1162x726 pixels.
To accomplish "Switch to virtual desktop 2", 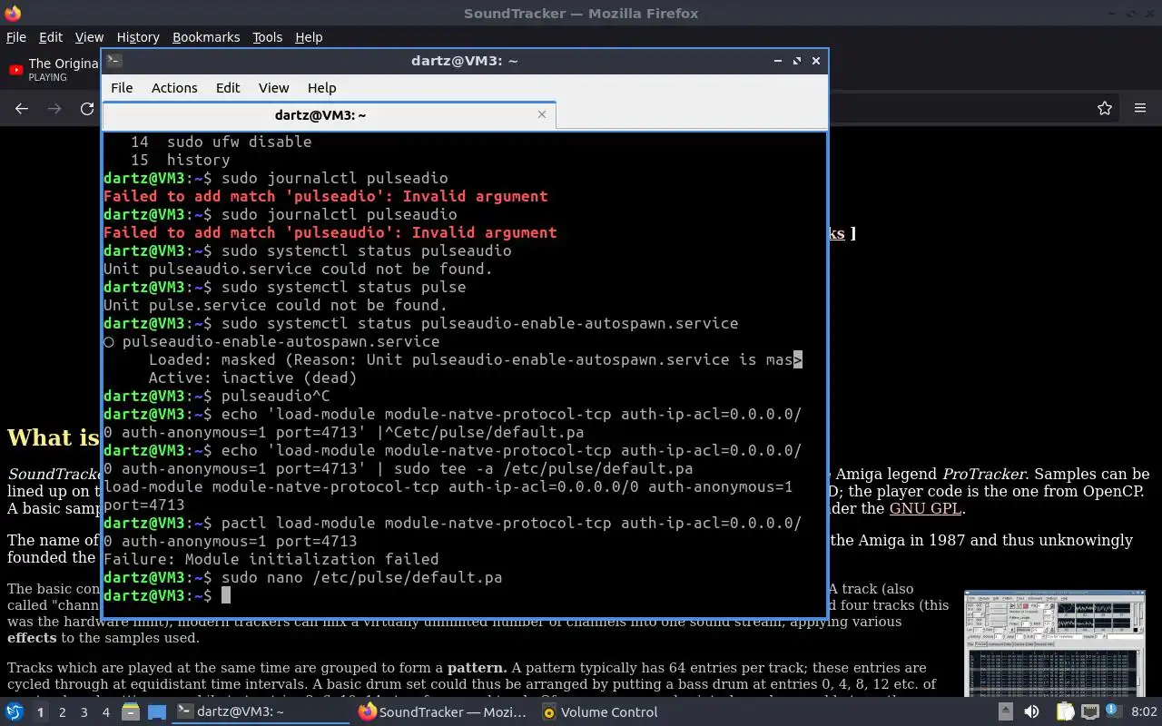I will point(63,712).
